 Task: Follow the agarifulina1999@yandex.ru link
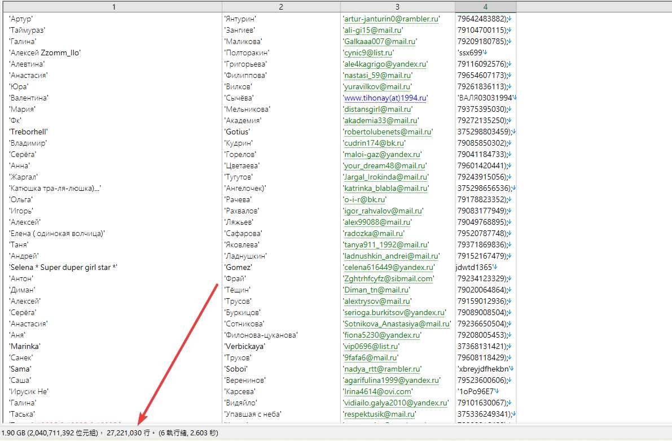click(392, 381)
